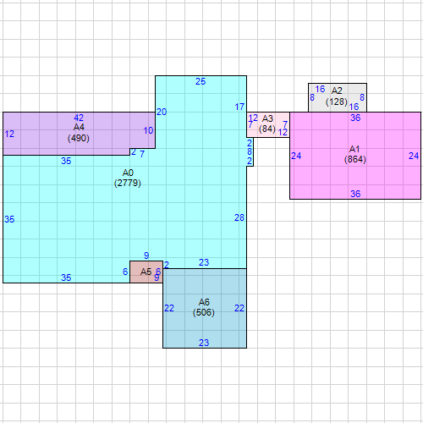Click the 12 dimension on A3's bottom edge

point(283,132)
